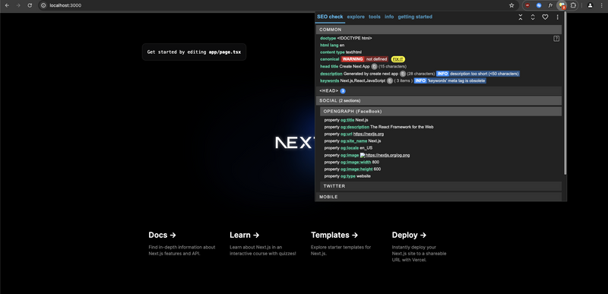
Task: Click the INFO keywords meta tag obsolete badge
Action: tap(450, 81)
